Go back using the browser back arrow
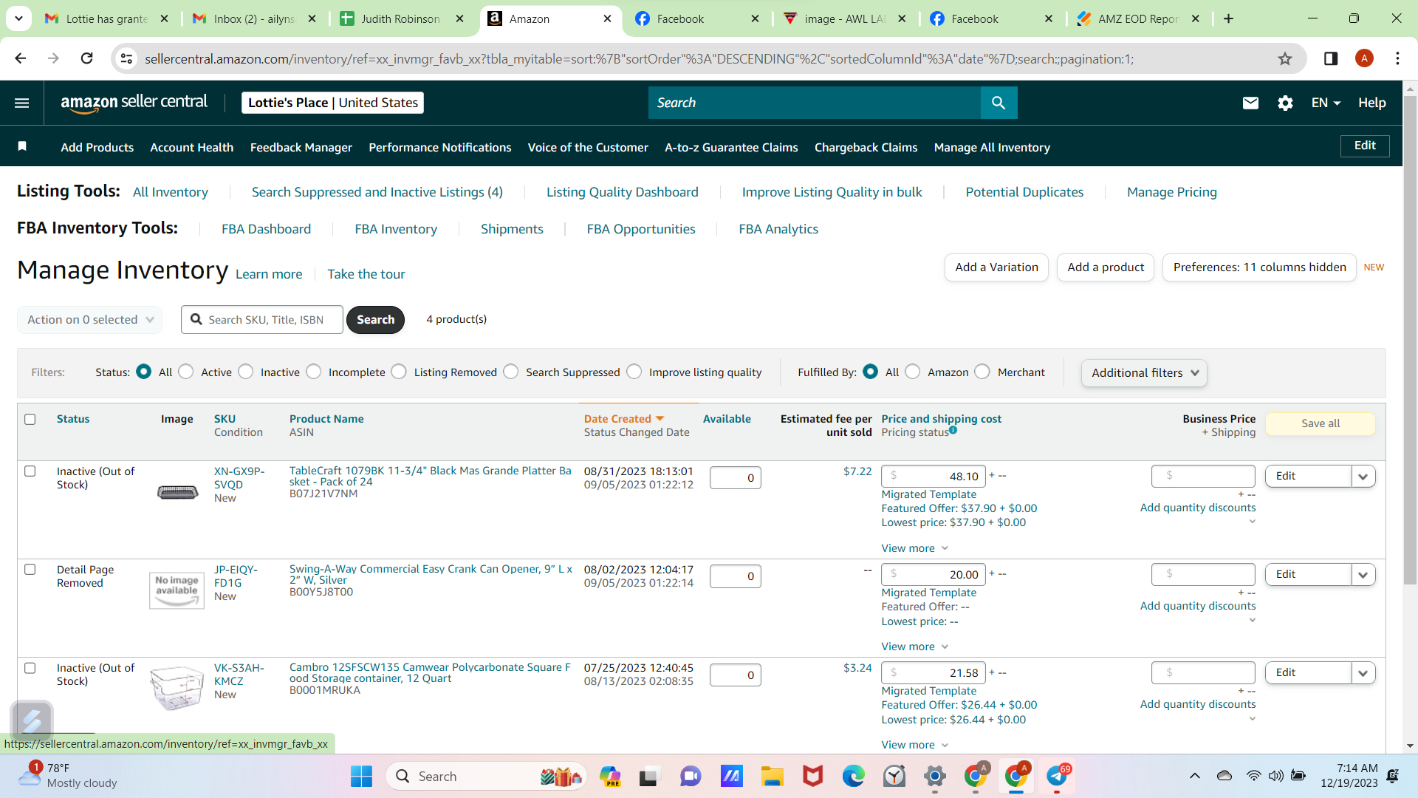This screenshot has width=1418, height=798. pos(21,58)
